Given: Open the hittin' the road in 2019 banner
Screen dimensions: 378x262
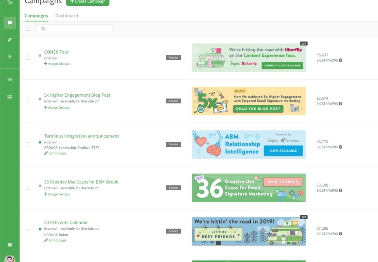Looking at the screenshot, I should [x=249, y=231].
